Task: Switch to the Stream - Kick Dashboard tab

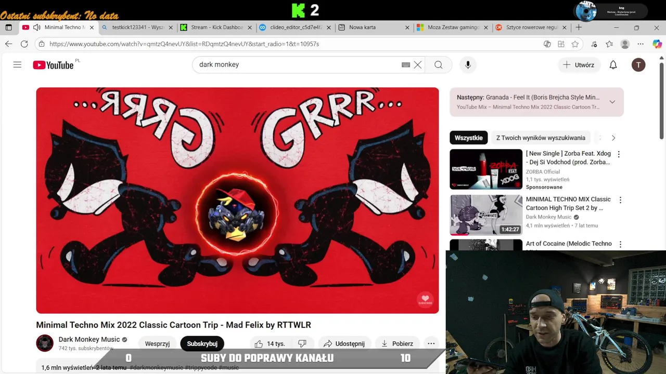Action: point(215,28)
